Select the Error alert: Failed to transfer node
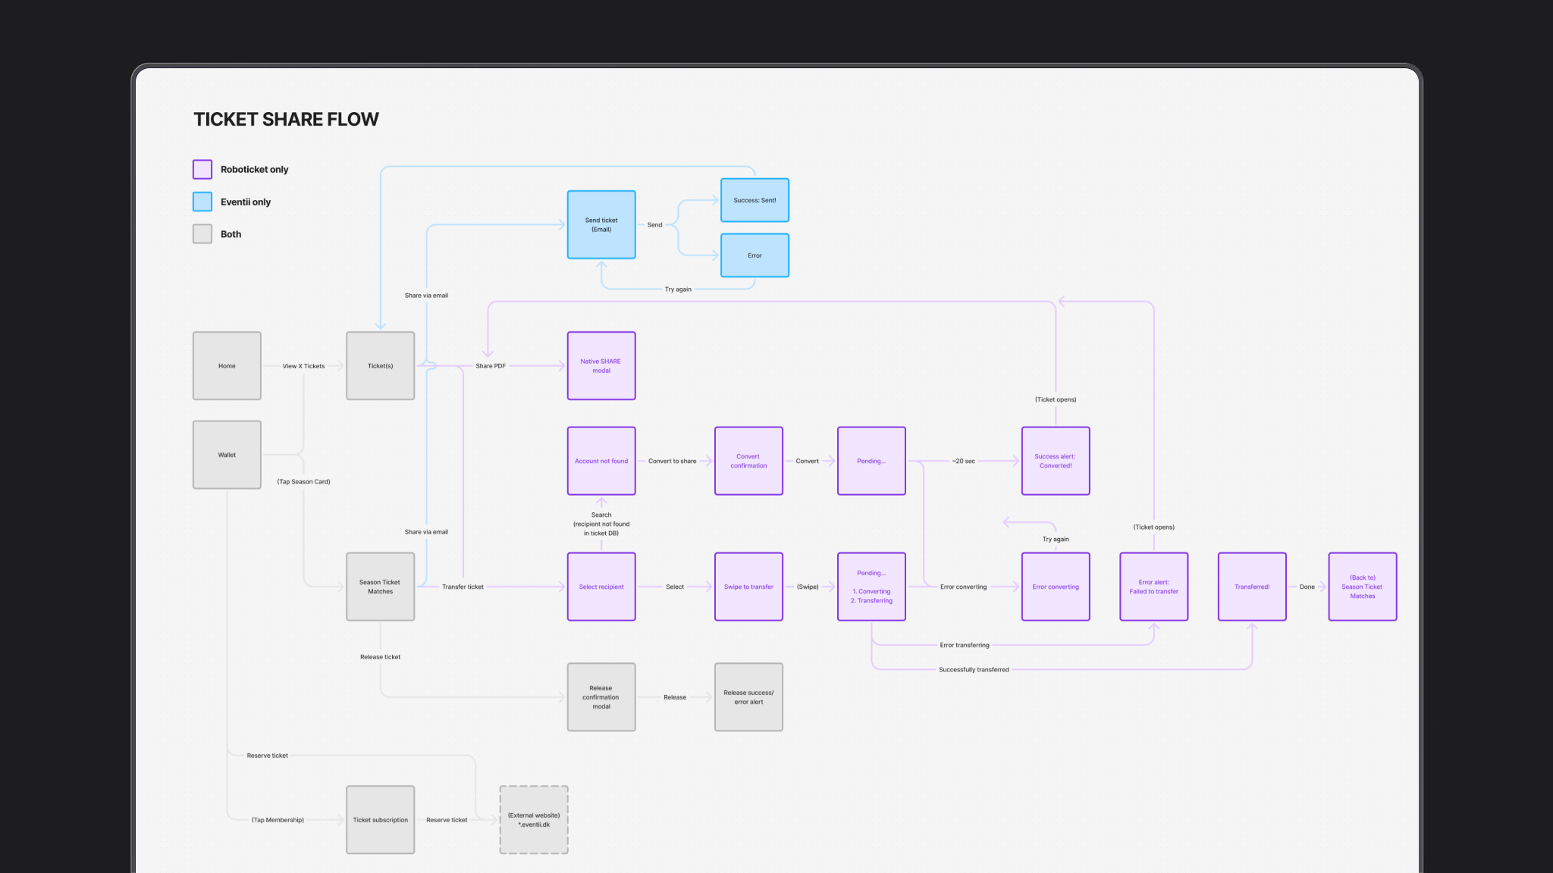Viewport: 1553px width, 873px height. click(1154, 587)
